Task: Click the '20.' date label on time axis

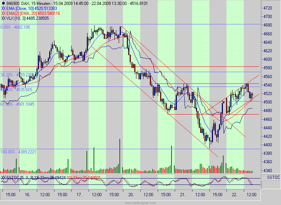Action: tap(131, 195)
